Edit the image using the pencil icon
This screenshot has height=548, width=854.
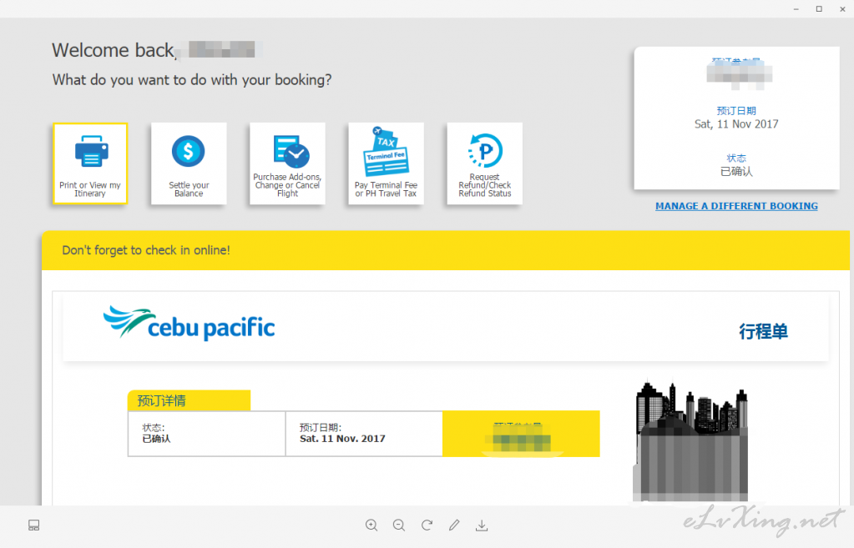(454, 525)
